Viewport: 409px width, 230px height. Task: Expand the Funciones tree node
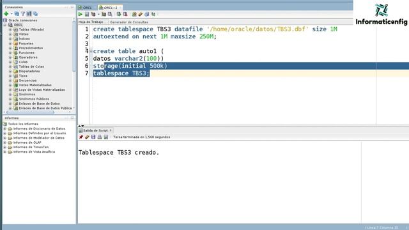tap(10, 52)
